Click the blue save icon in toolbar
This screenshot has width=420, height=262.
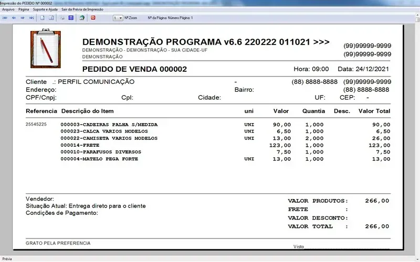[71, 18]
